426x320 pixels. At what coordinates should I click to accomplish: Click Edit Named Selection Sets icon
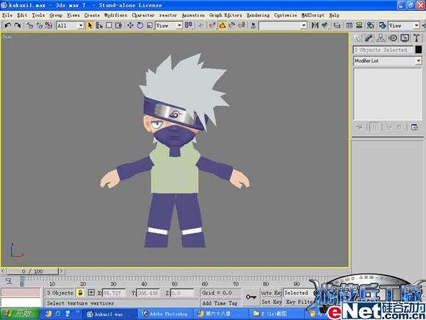pos(253,26)
